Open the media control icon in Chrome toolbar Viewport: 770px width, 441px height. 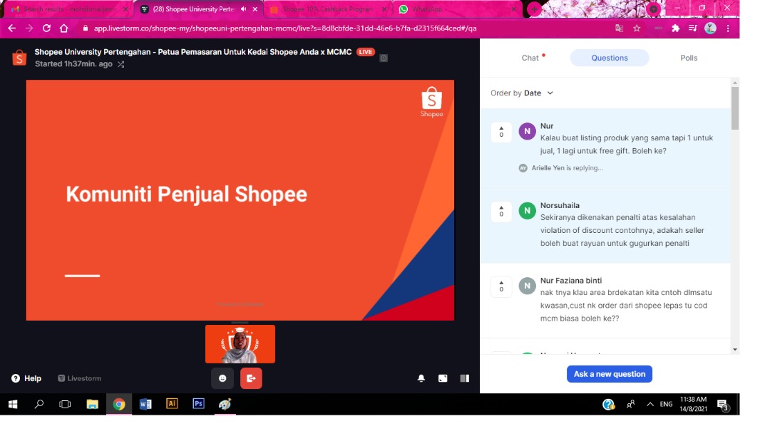(692, 28)
